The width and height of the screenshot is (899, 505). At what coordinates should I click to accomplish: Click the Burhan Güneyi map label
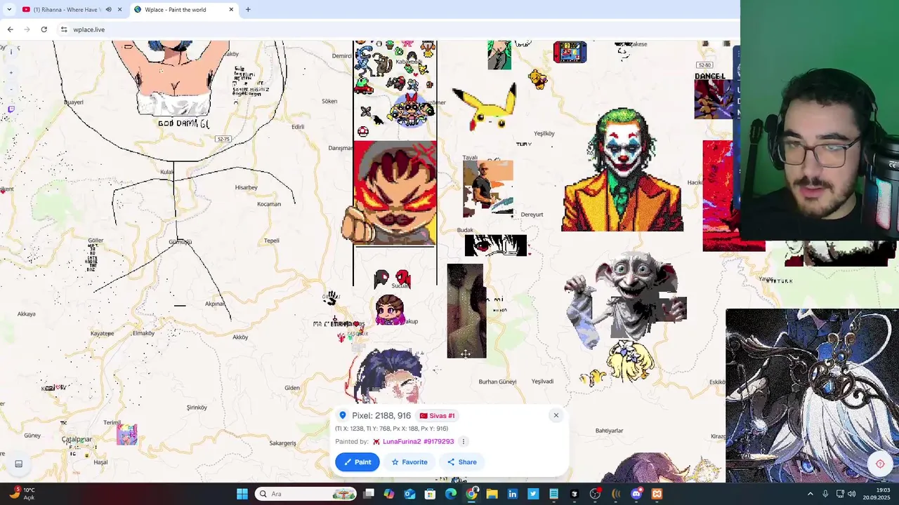[497, 382]
